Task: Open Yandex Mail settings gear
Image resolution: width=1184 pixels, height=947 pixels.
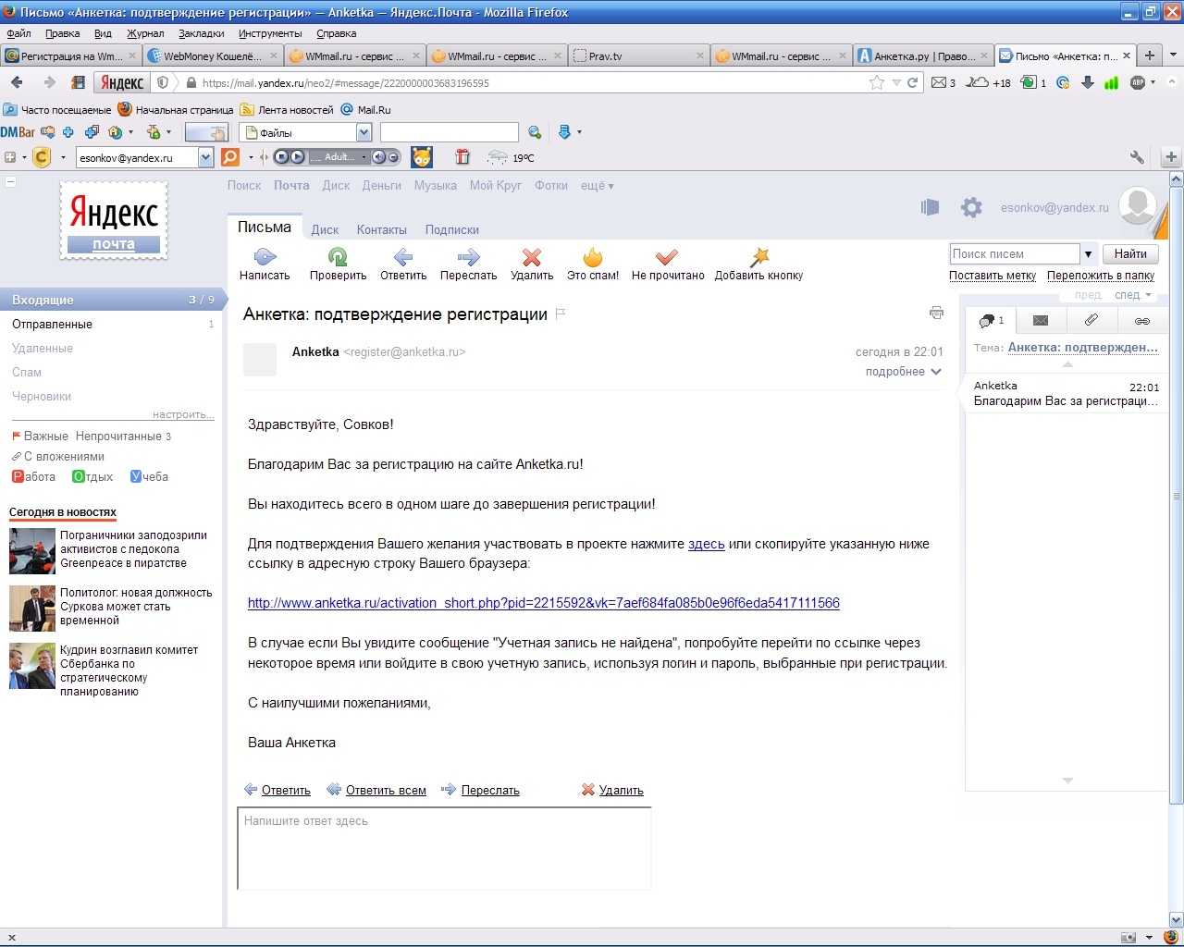Action: [971, 207]
